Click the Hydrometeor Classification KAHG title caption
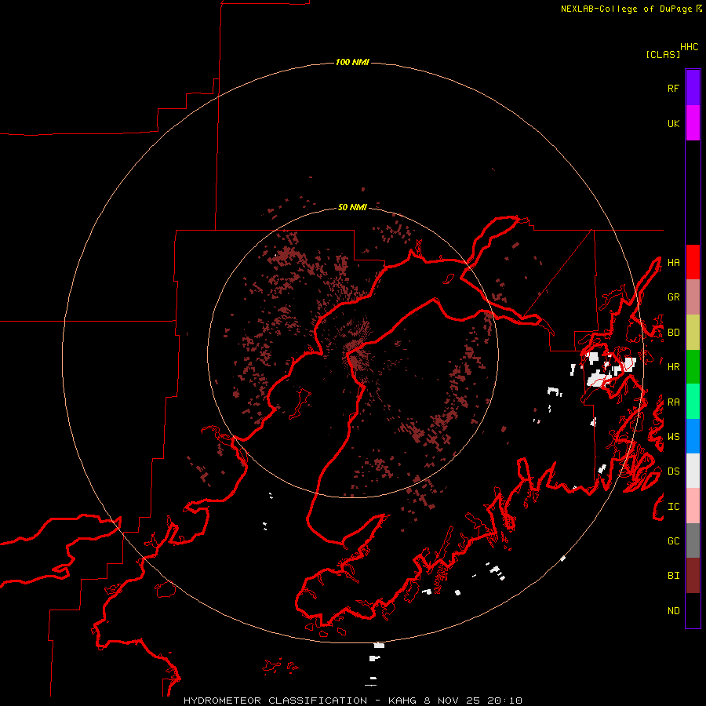 (x=353, y=701)
